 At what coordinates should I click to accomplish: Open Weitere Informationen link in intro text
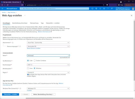click(x=45, y=32)
